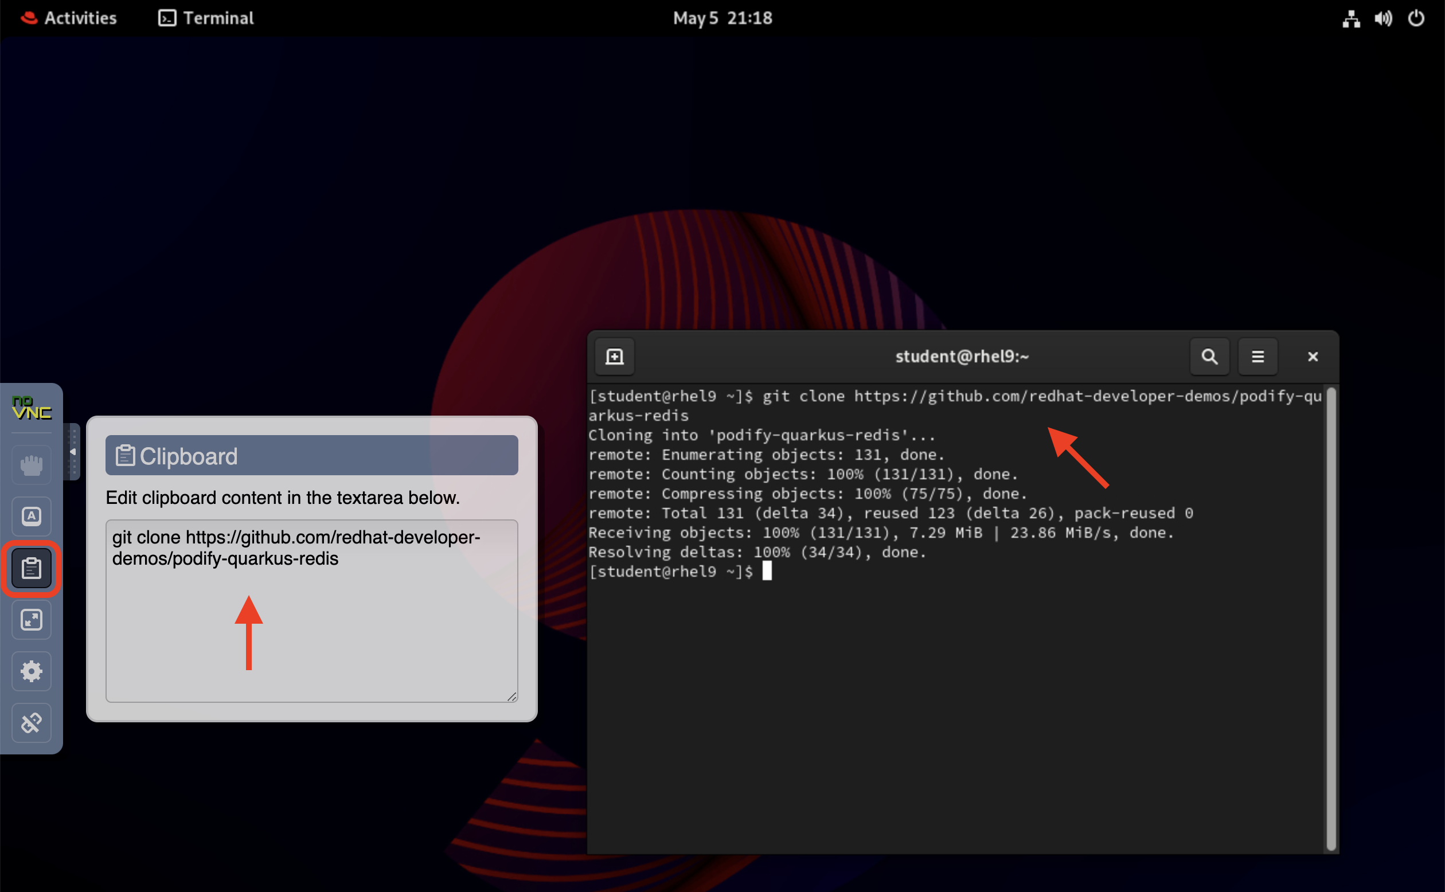This screenshot has width=1445, height=892.
Task: Open the date and time calendar
Action: [722, 18]
